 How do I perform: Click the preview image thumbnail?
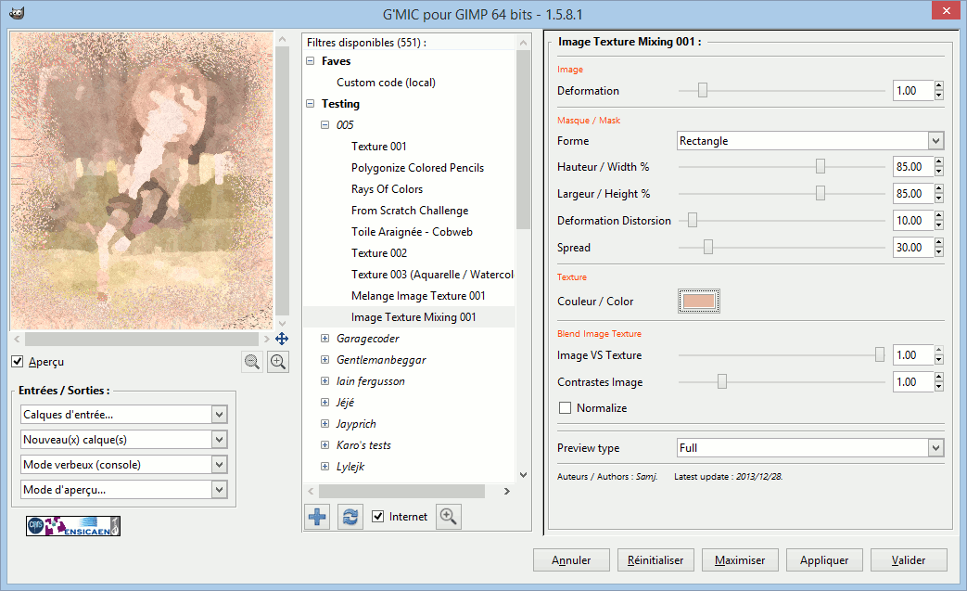pos(141,181)
